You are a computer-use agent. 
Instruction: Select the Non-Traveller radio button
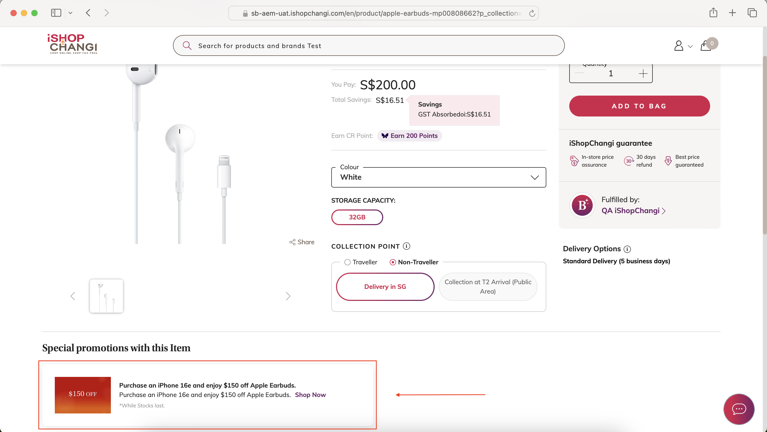pyautogui.click(x=393, y=262)
